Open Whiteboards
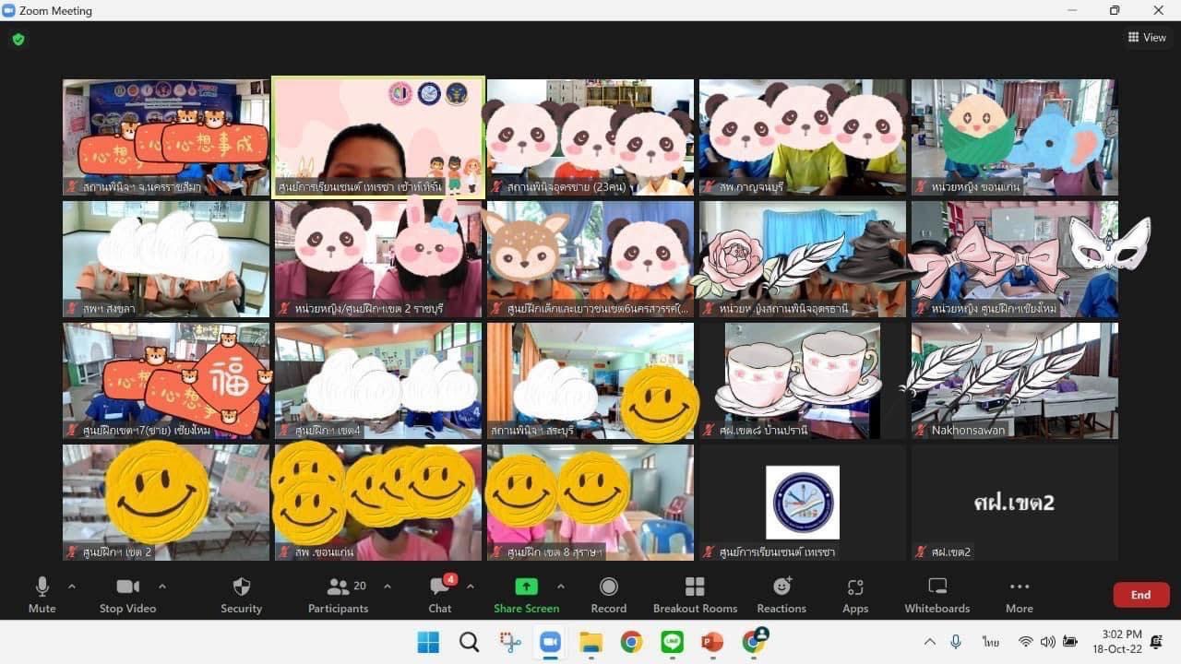Screen dimensions: 1181x664 (937, 595)
